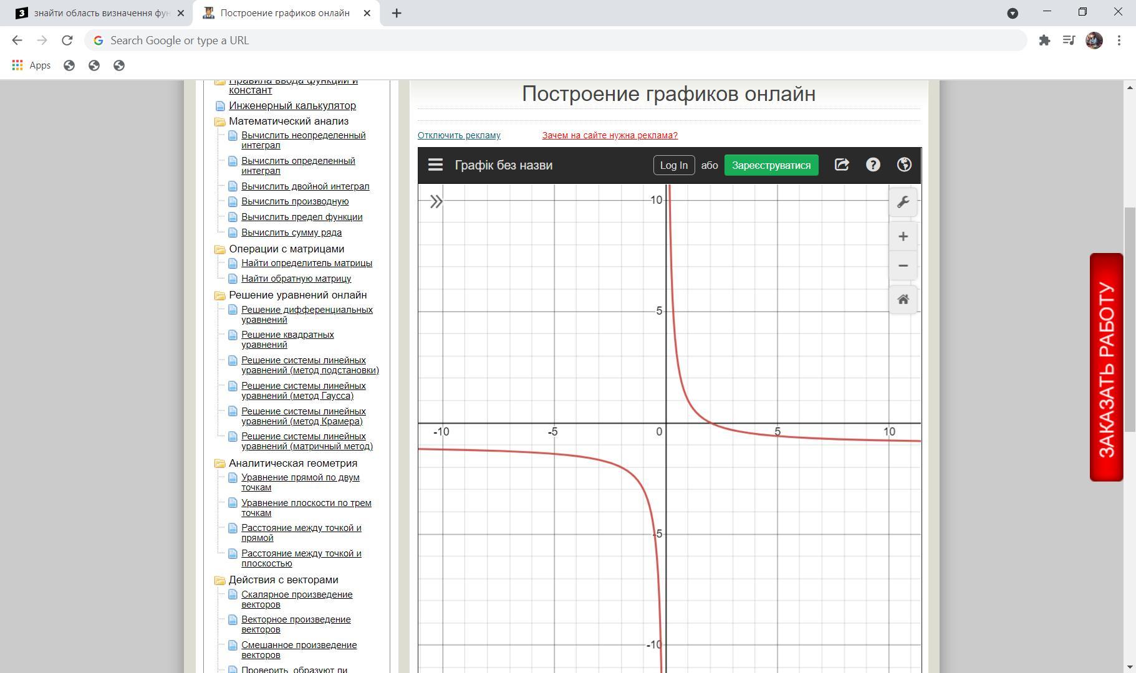The image size is (1136, 673).
Task: Open Вычислить предел функции
Action: pos(302,217)
